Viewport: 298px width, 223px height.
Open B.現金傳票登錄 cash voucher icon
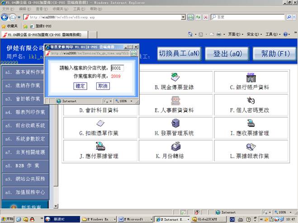point(175,77)
